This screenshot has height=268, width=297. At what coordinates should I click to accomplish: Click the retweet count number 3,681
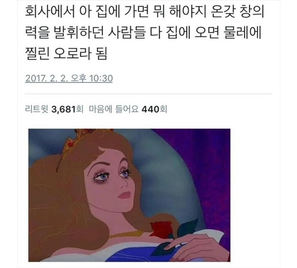(x=64, y=109)
